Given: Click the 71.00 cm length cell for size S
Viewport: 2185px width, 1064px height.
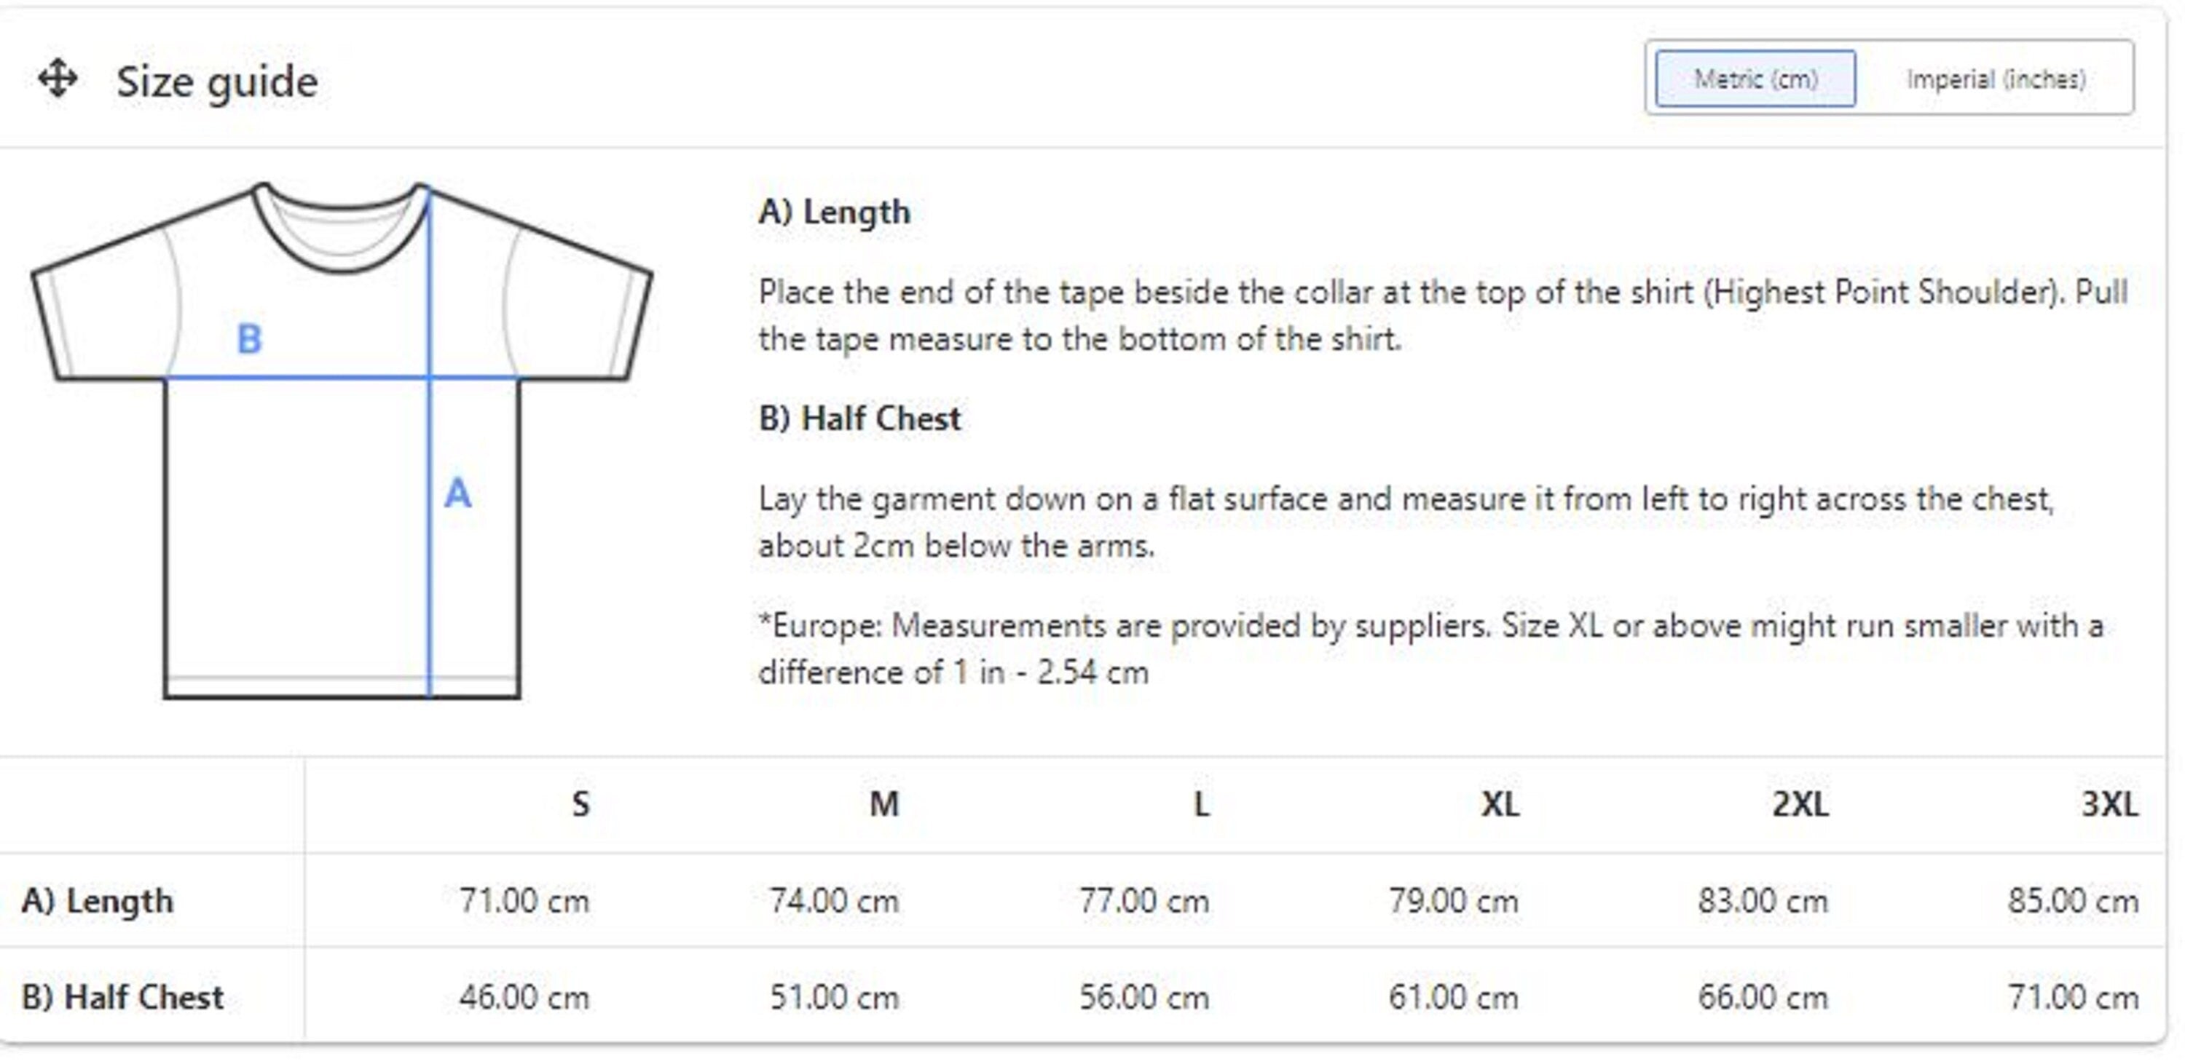Looking at the screenshot, I should click(x=524, y=900).
